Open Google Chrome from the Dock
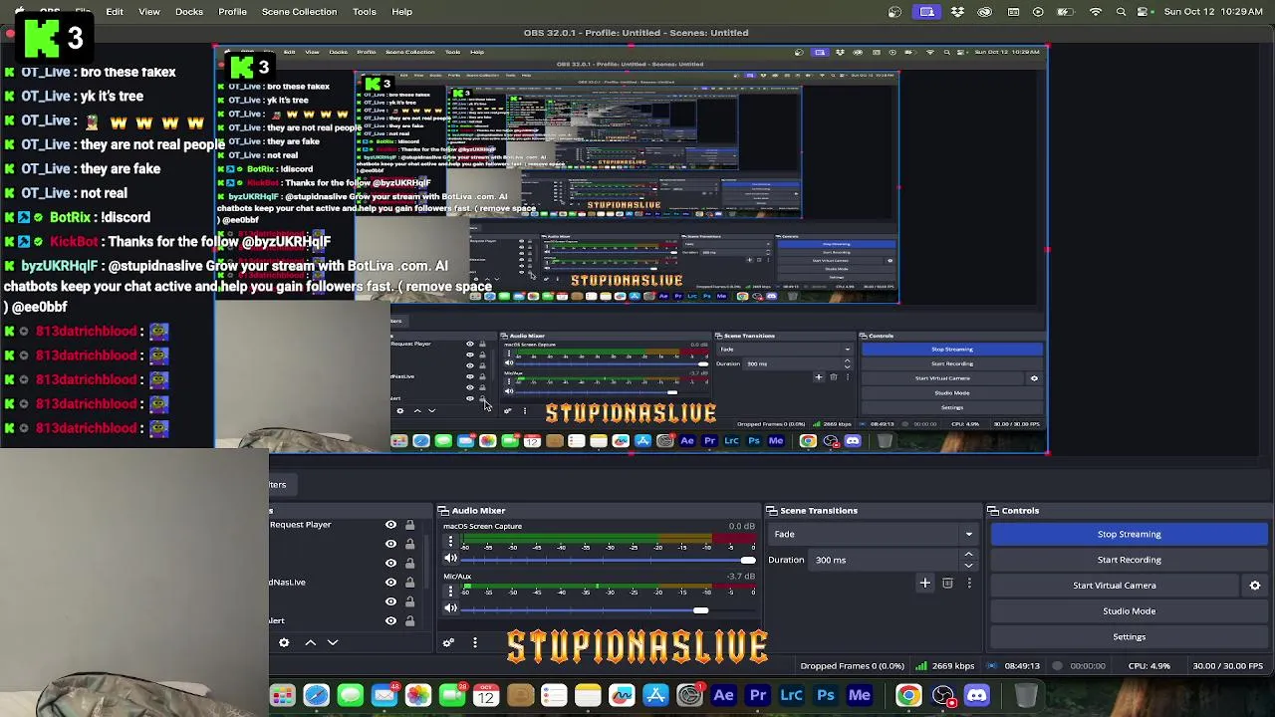 coord(908,695)
